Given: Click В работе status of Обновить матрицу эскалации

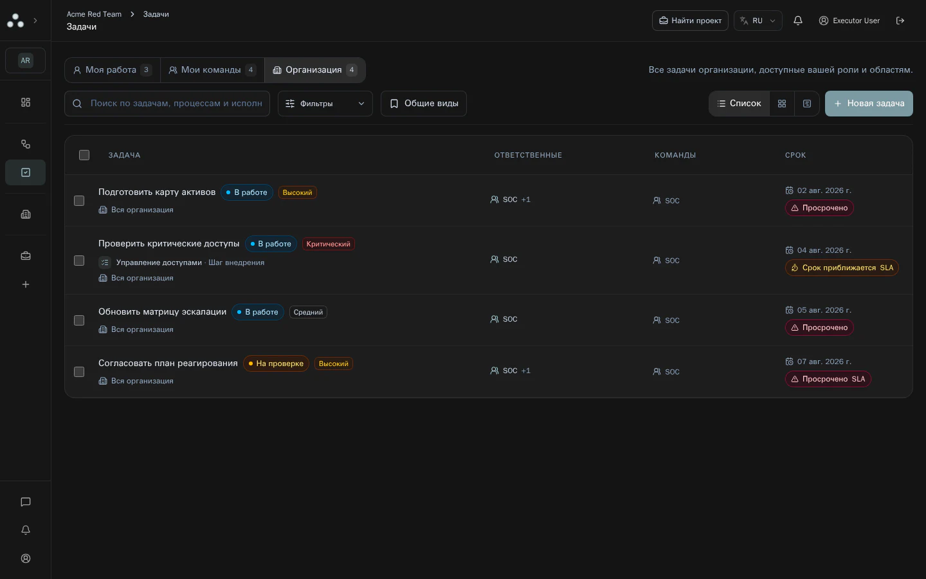Looking at the screenshot, I should [x=258, y=312].
